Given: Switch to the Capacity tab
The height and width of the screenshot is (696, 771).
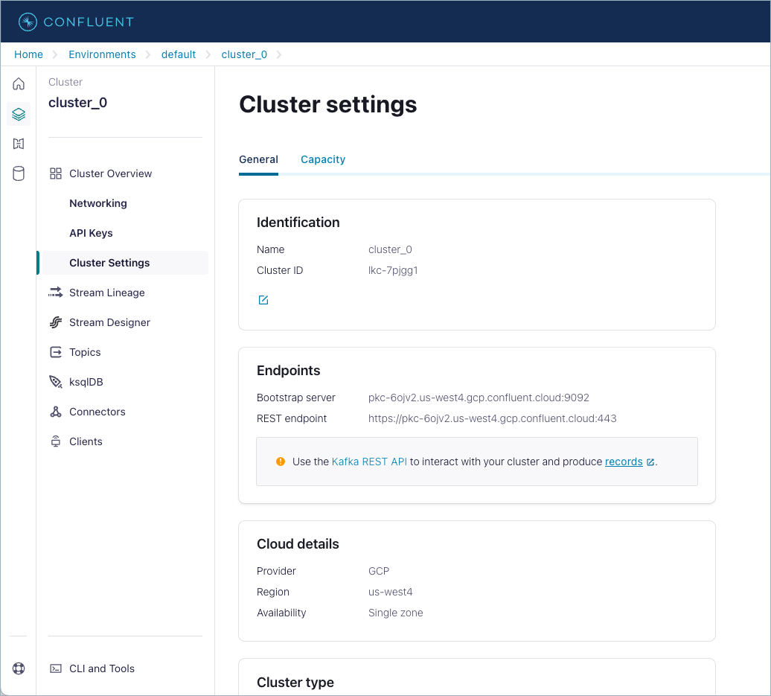Looking at the screenshot, I should pos(323,159).
